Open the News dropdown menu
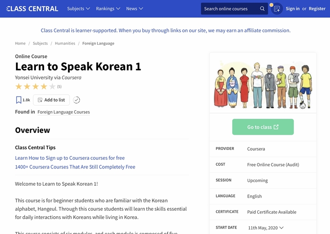 [x=134, y=9]
